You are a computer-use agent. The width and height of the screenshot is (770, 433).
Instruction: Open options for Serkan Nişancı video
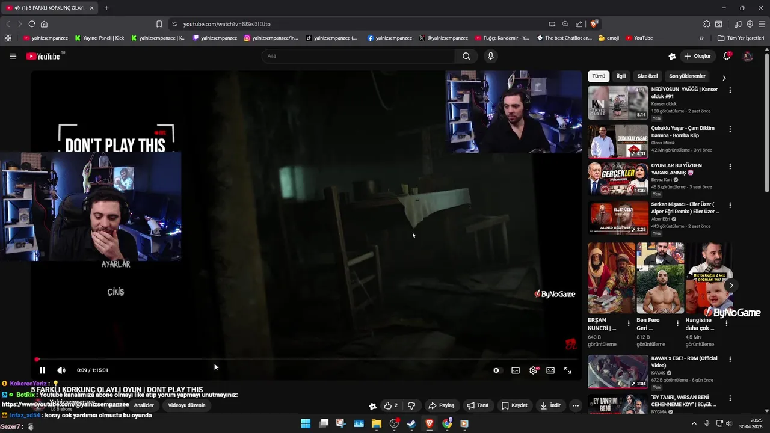pos(730,205)
